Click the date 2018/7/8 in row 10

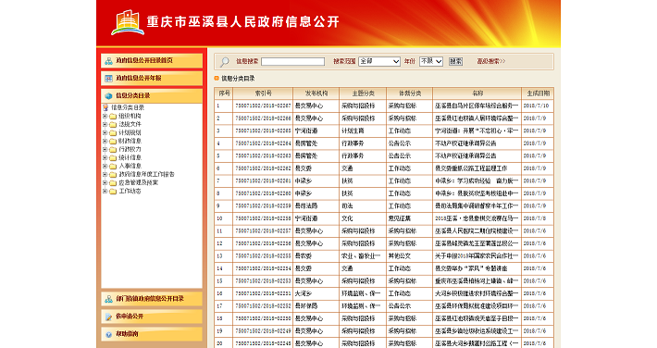(535, 218)
